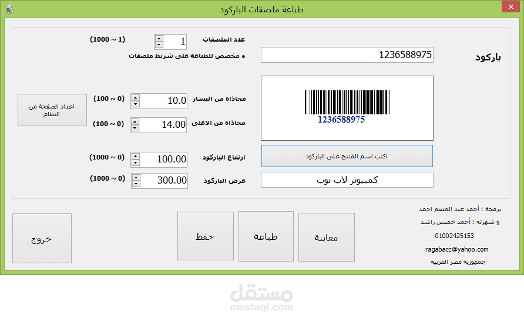This screenshot has width=524, height=319.
Task: Click the مخصص للطباعة على شريط ملصقات note
Action: [187, 56]
